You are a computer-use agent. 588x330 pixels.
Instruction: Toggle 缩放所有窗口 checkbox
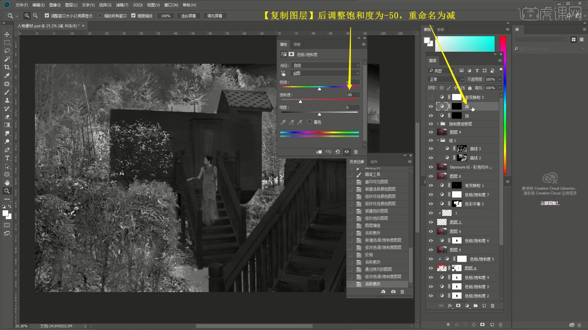click(100, 16)
